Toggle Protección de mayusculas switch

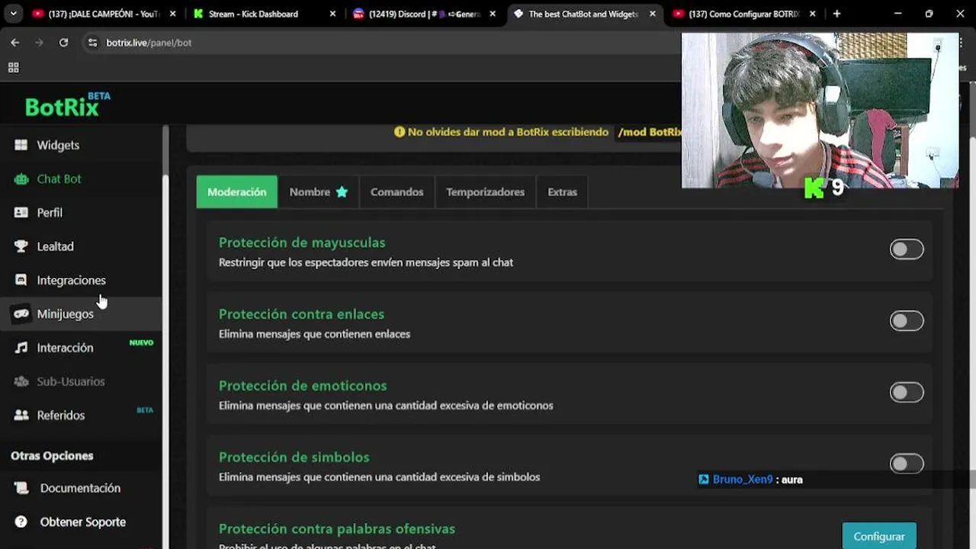point(907,249)
